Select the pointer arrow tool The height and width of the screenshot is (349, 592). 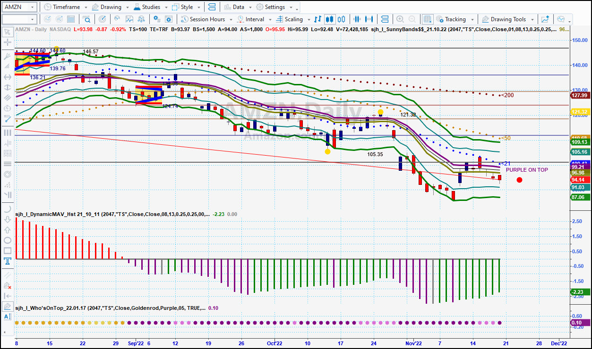coord(8,32)
